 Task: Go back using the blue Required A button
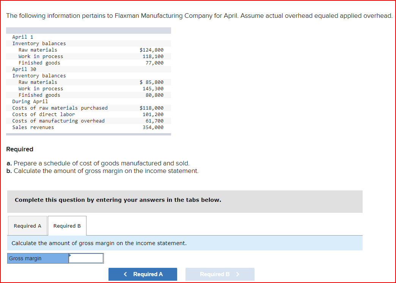click(143, 274)
